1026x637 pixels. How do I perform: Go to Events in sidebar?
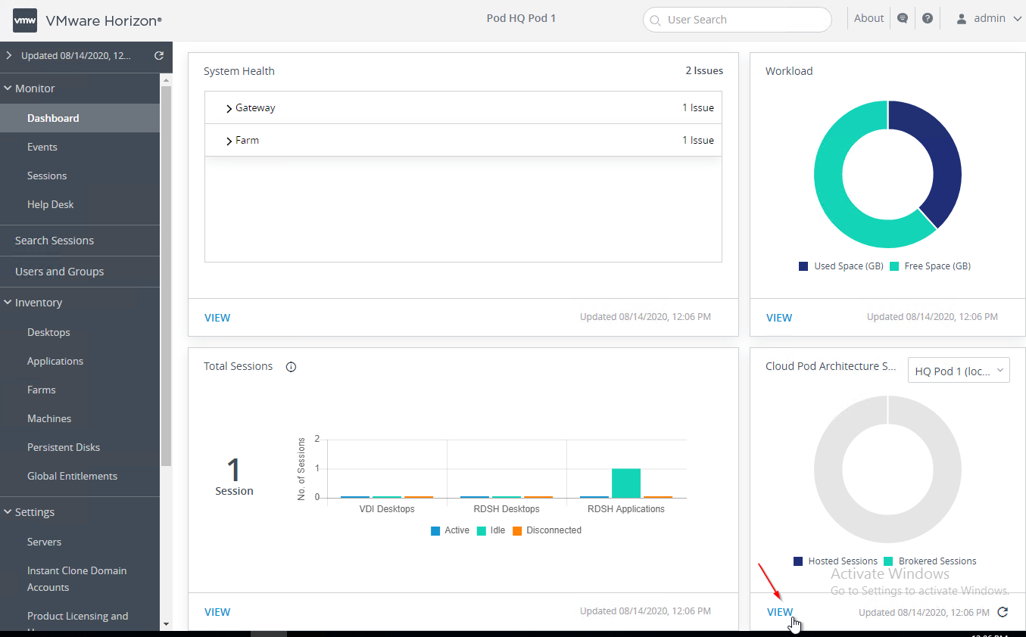pyautogui.click(x=42, y=147)
